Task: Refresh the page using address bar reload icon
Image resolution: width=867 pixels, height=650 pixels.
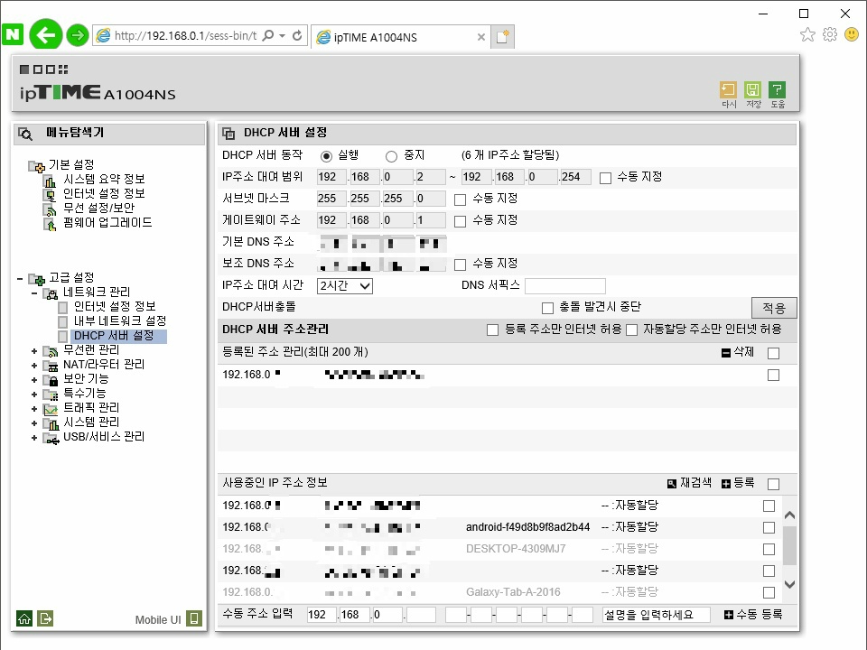Action: tap(297, 35)
